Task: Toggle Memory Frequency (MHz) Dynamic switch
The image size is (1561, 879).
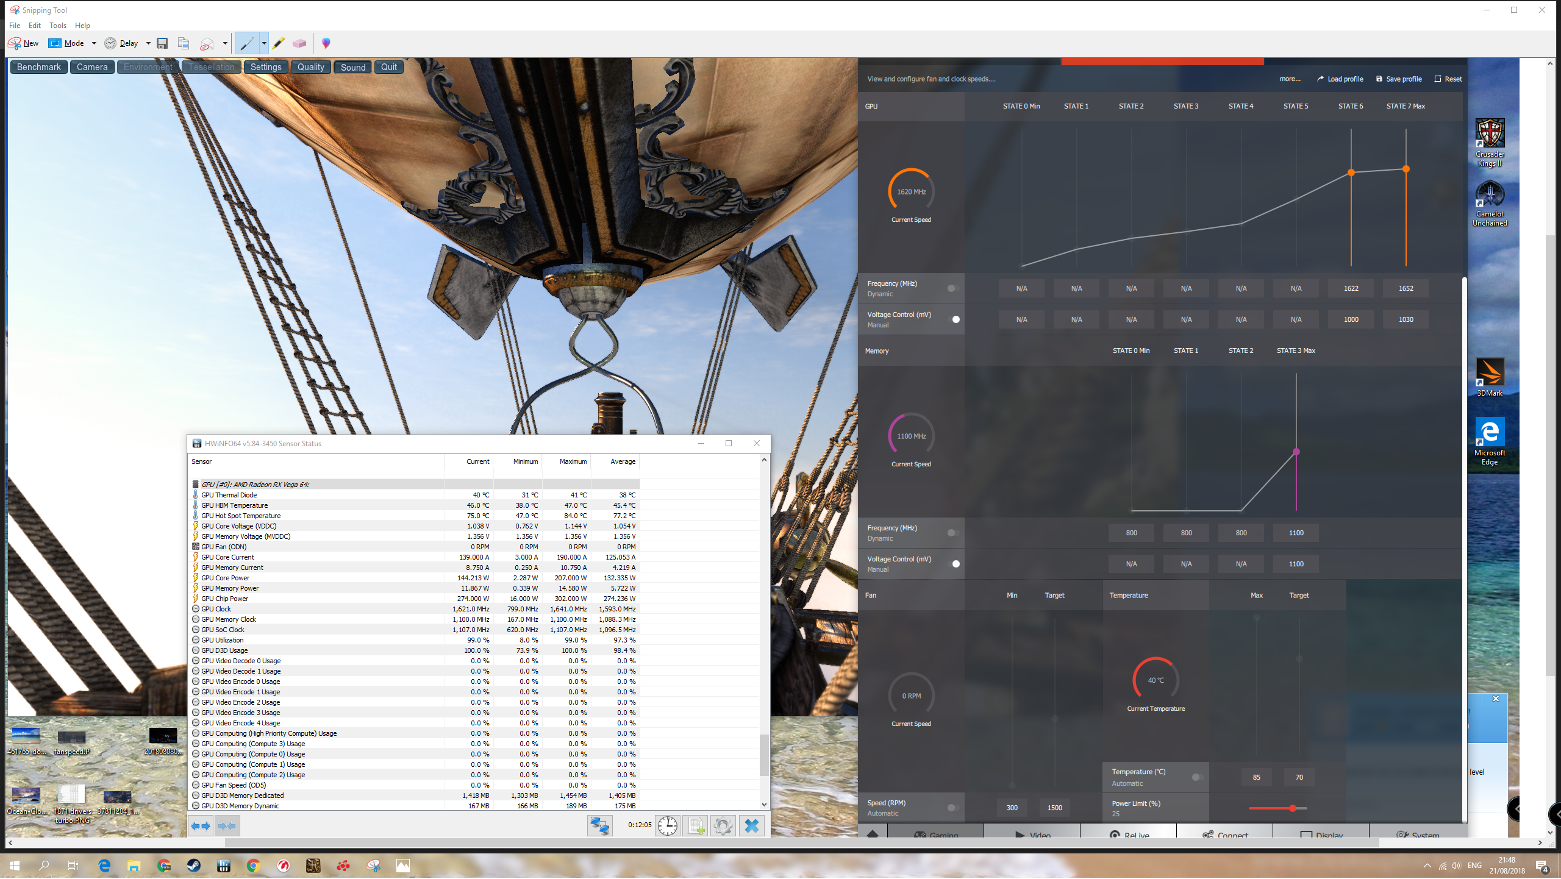Action: (x=953, y=533)
